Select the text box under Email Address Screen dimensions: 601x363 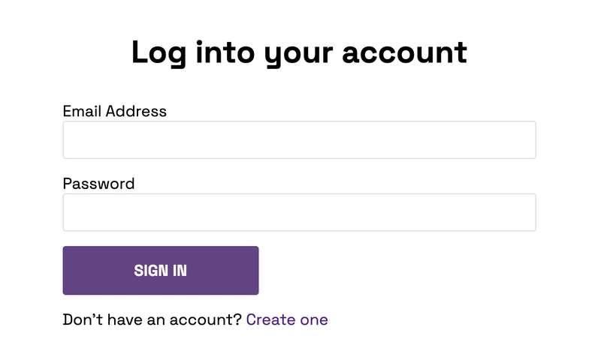point(299,140)
